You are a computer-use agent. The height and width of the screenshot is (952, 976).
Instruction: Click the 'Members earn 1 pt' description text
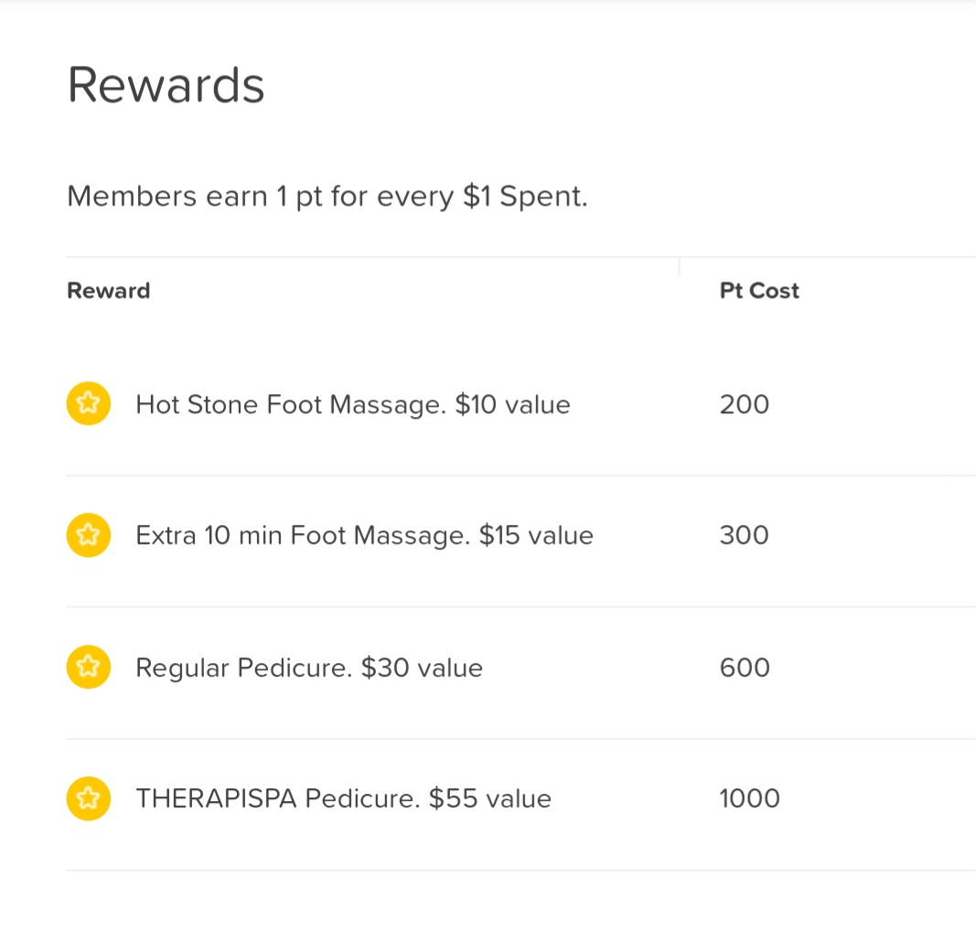click(x=327, y=197)
